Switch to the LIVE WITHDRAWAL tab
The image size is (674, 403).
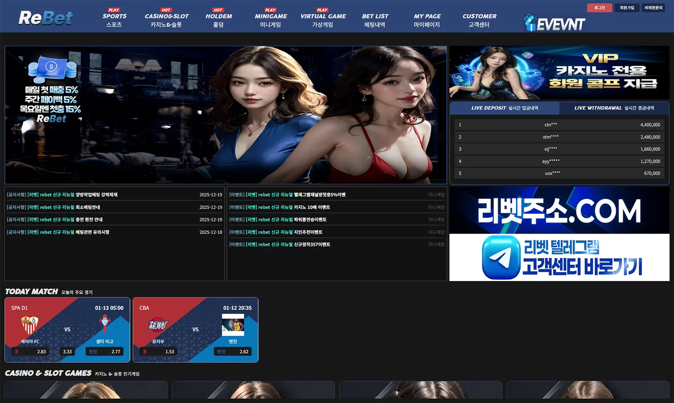coord(614,108)
